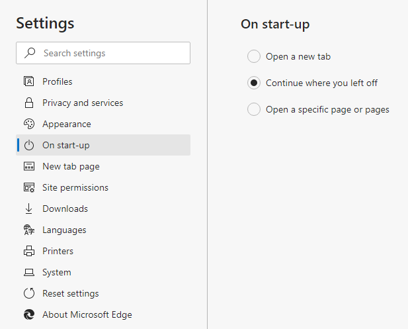Click the magnifier icon in search box
The image size is (408, 329).
coord(30,53)
